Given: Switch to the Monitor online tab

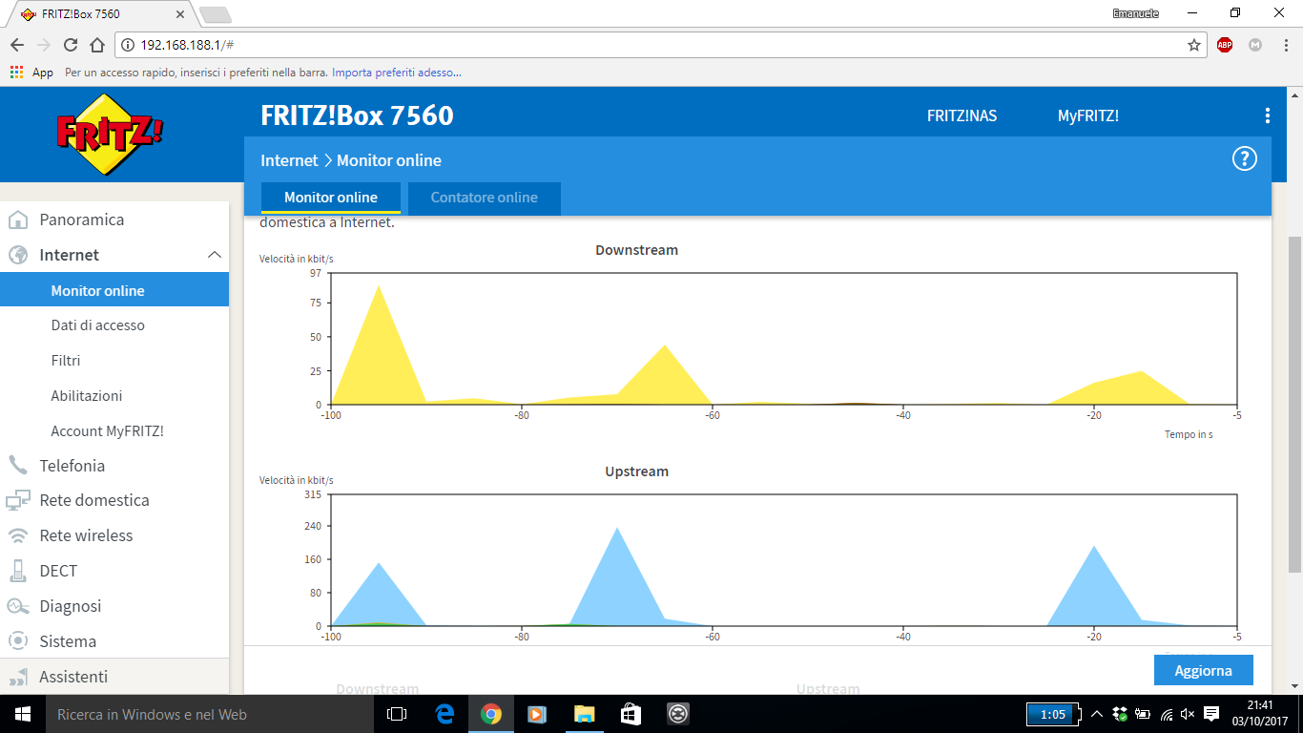Looking at the screenshot, I should tap(331, 198).
